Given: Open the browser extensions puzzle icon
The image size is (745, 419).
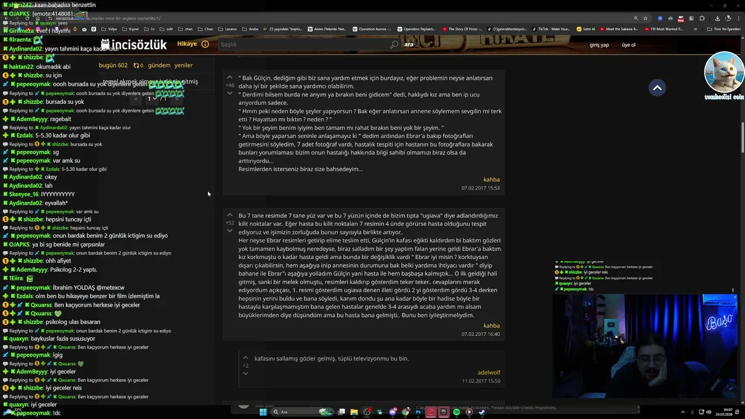Looking at the screenshot, I should tap(702, 19).
